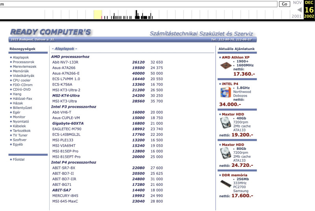The image size is (315, 211).
Task: Open the Videókártyák category
Action: click(24, 76)
